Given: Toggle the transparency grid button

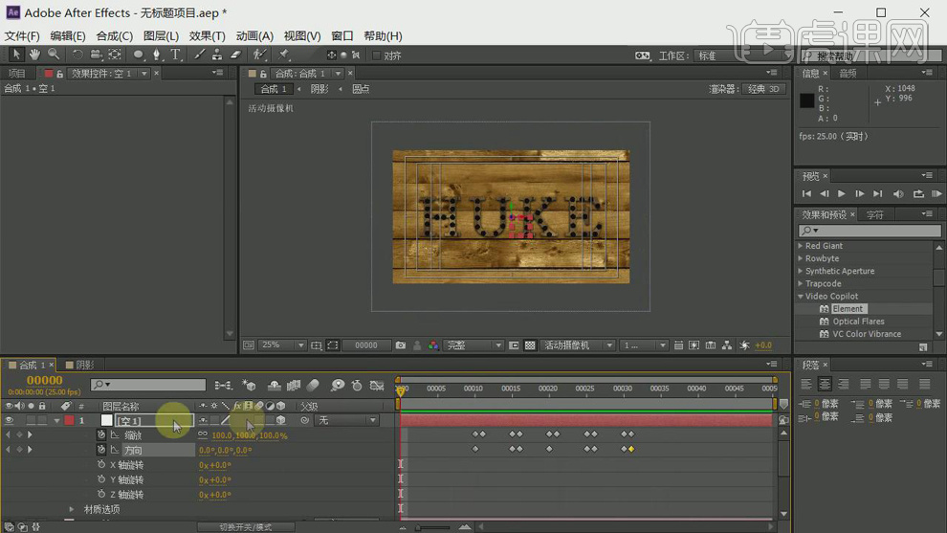Looking at the screenshot, I should [x=530, y=345].
